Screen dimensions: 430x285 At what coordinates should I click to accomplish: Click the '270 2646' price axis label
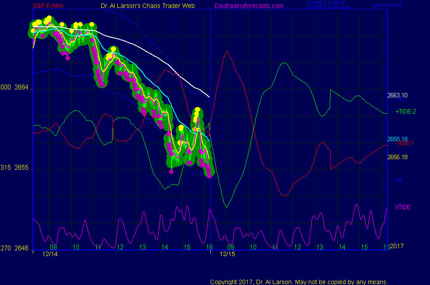tap(14, 248)
